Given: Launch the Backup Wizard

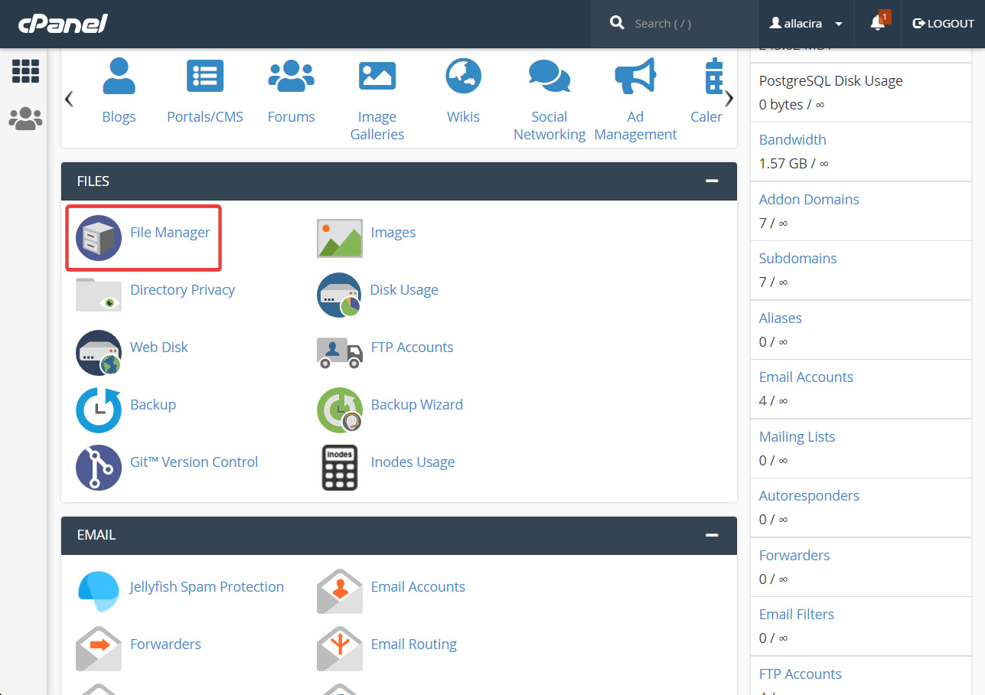Looking at the screenshot, I should (x=416, y=404).
